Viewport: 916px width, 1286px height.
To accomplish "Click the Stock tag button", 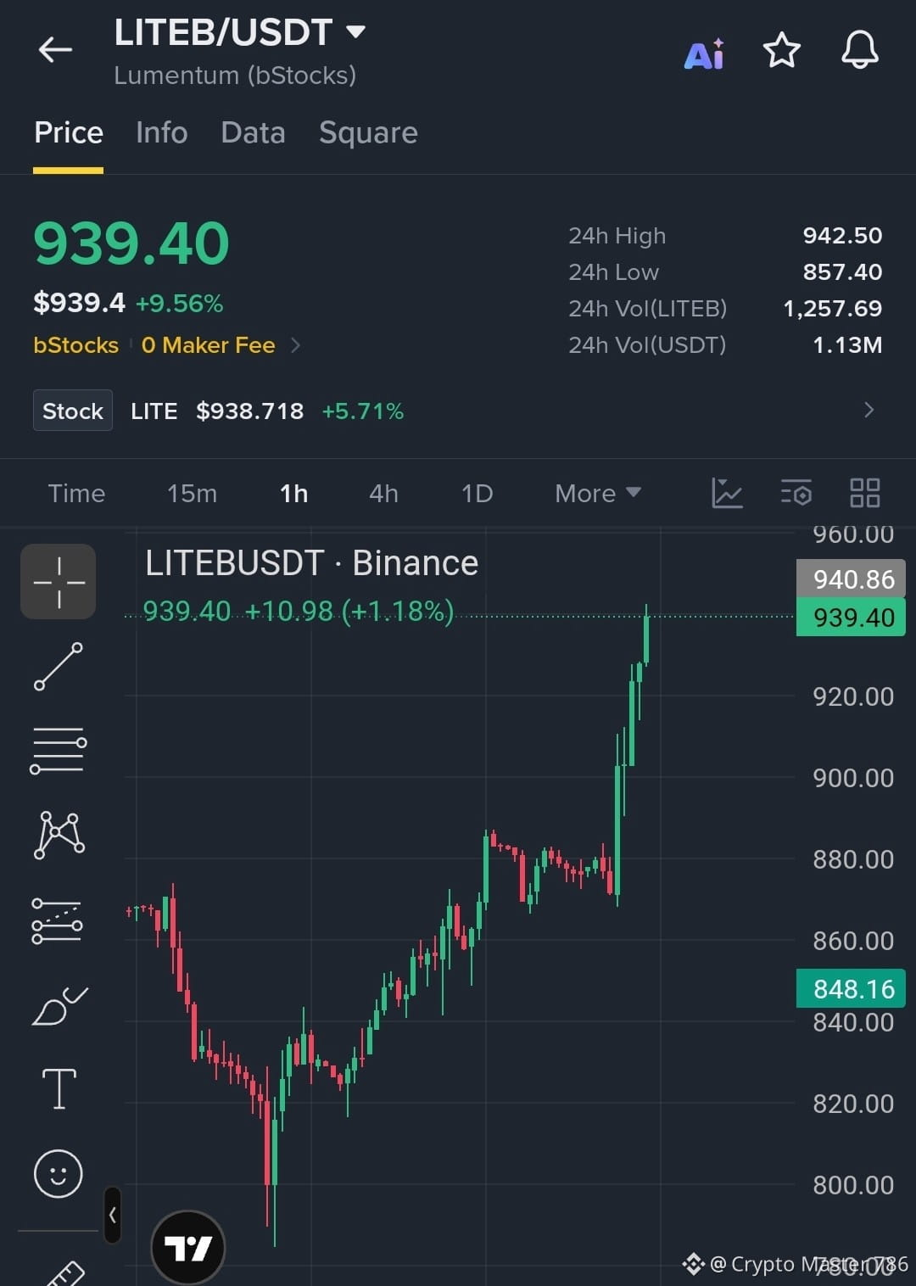I will coord(73,411).
